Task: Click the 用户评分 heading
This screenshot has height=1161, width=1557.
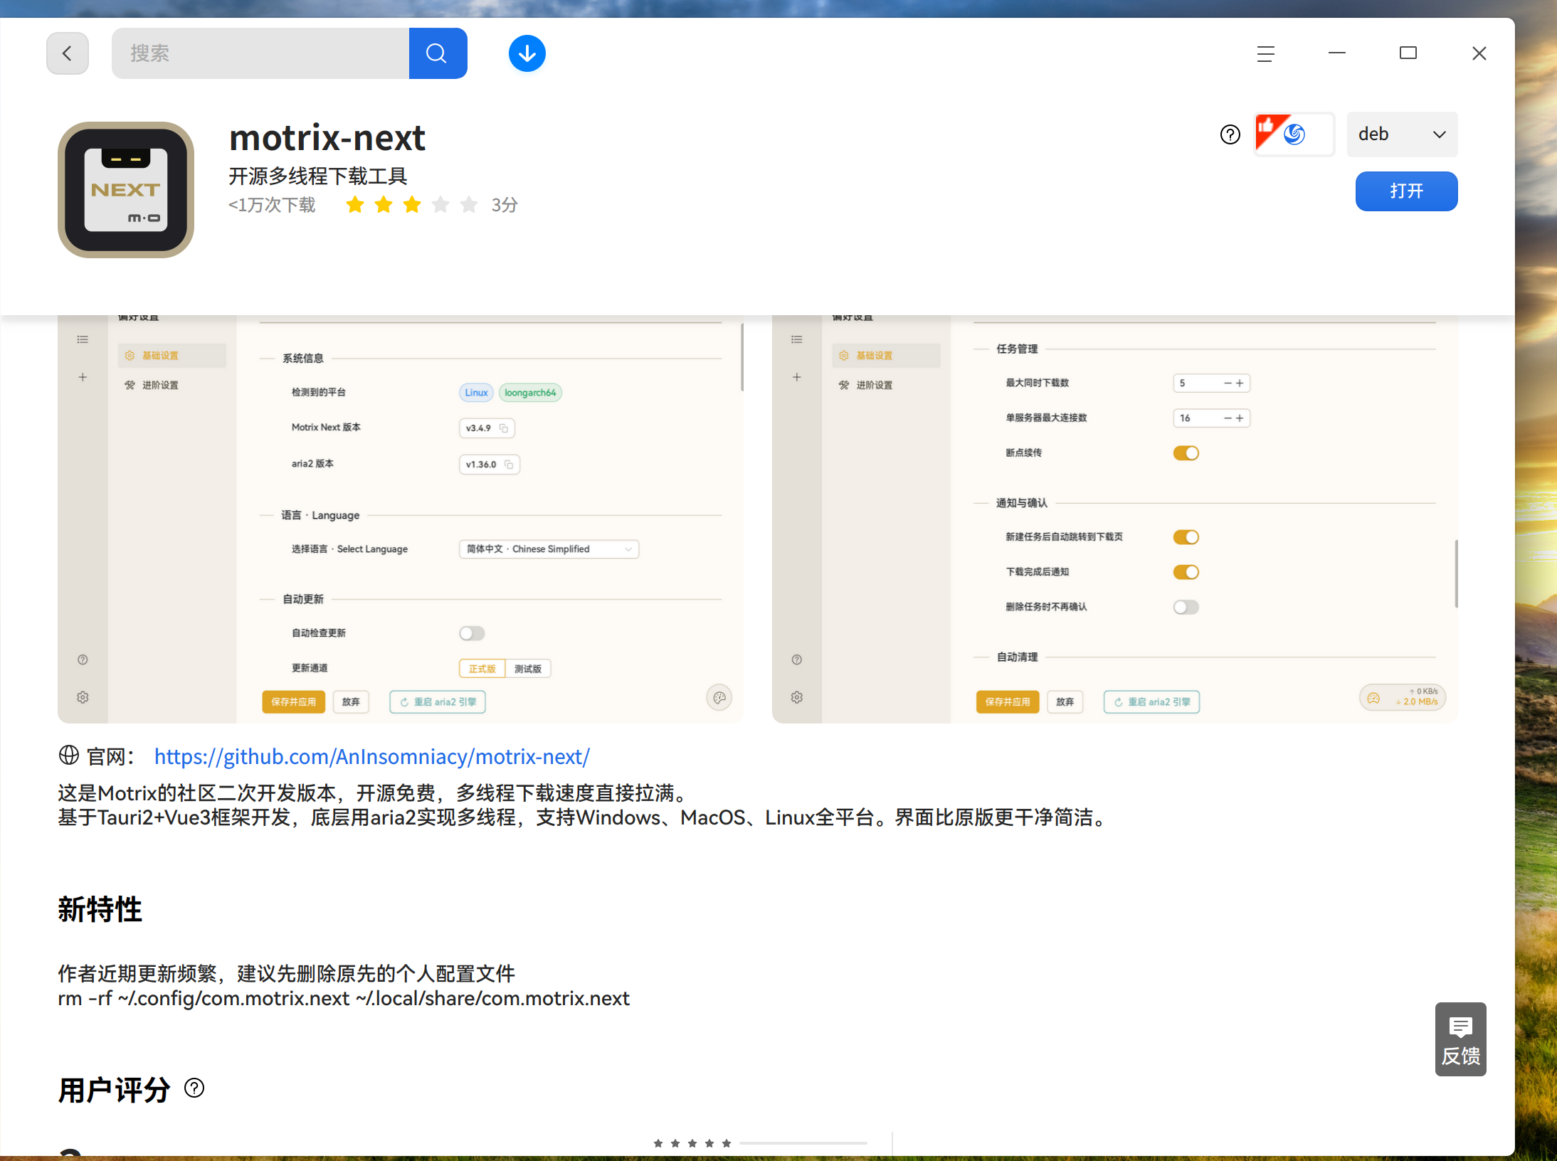Action: coord(115,1090)
